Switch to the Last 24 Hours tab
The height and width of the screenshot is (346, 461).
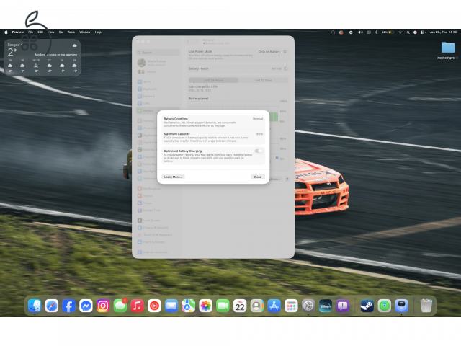tap(213, 80)
